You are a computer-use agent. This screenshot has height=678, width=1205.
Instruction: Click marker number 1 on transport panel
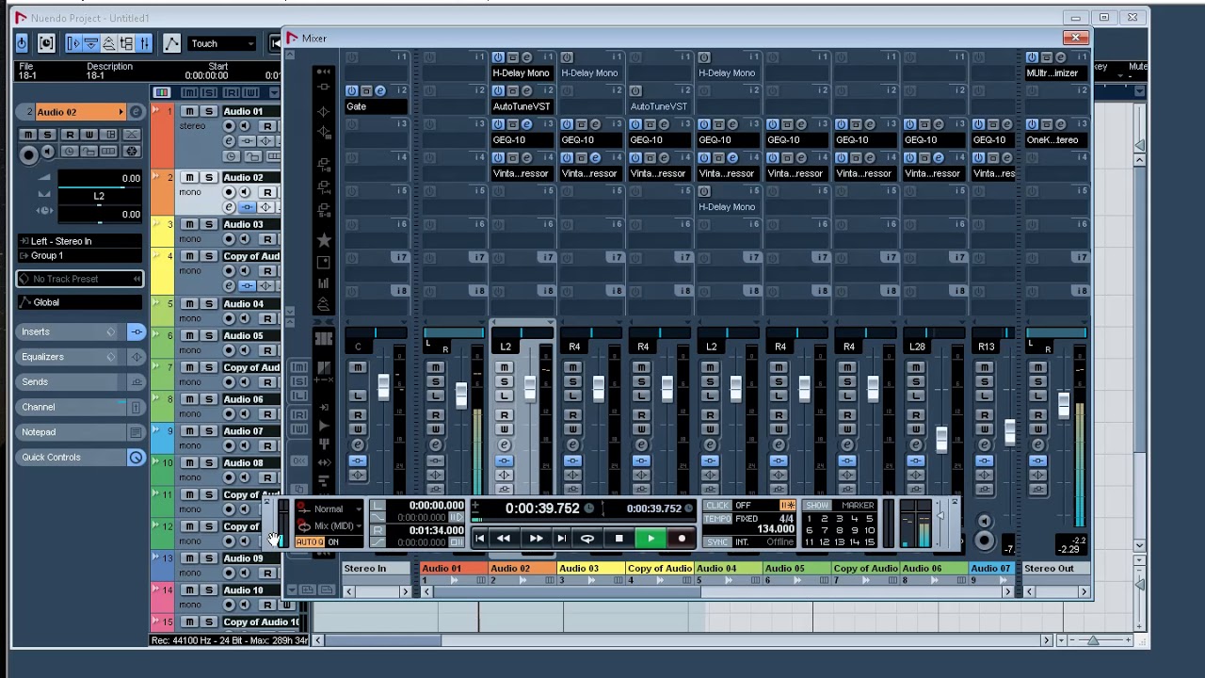click(809, 519)
